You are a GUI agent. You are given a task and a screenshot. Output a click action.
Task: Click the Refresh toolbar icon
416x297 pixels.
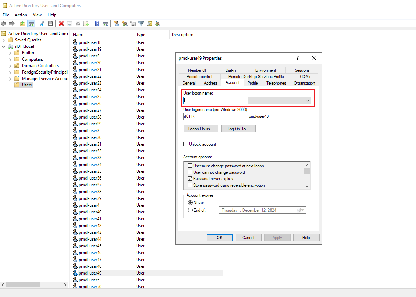coord(78,24)
